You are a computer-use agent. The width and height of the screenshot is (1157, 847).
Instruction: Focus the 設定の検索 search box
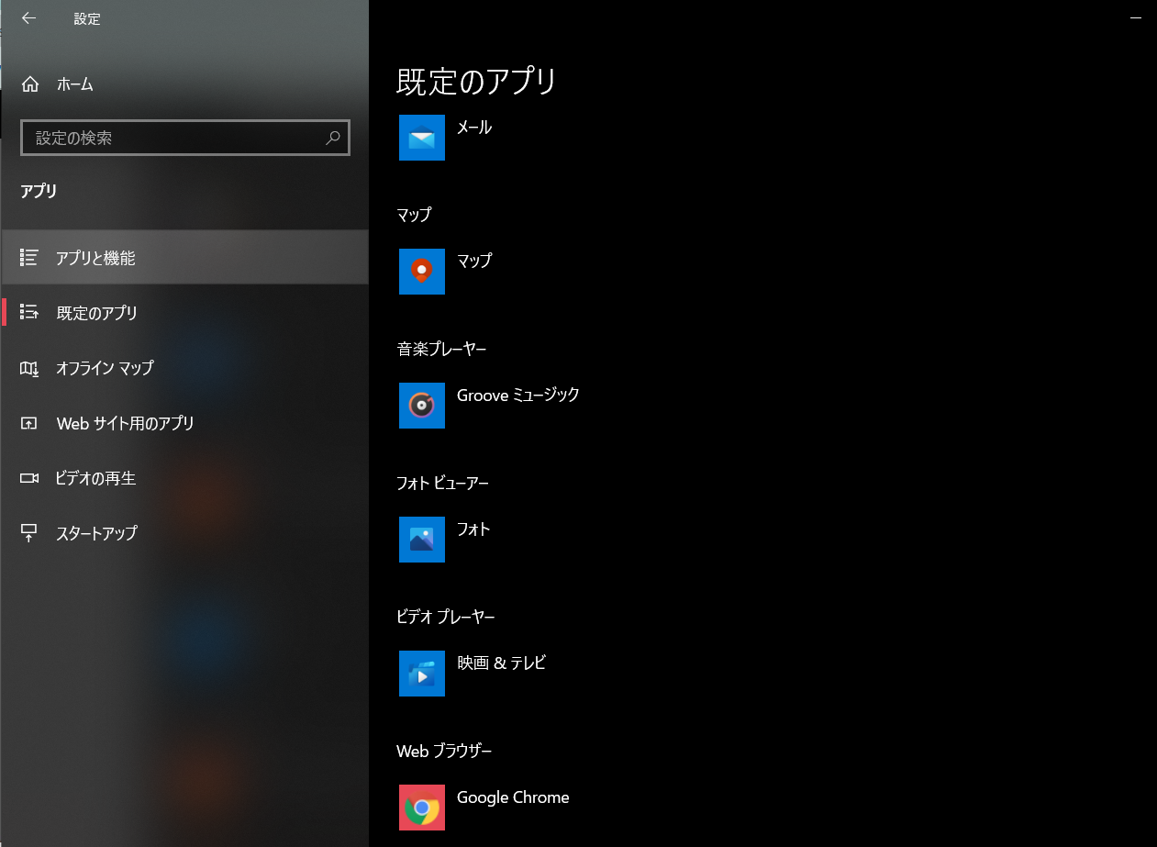(x=184, y=138)
